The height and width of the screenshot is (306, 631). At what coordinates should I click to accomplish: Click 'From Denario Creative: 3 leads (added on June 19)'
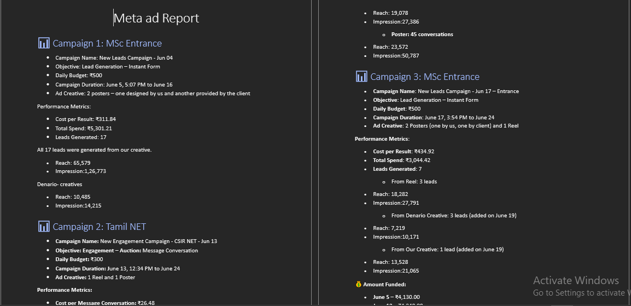coord(454,216)
